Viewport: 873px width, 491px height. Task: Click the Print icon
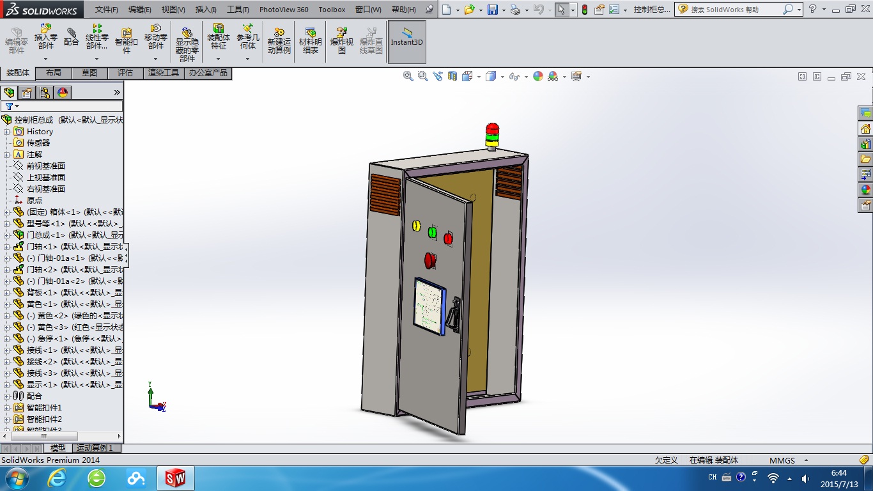516,10
